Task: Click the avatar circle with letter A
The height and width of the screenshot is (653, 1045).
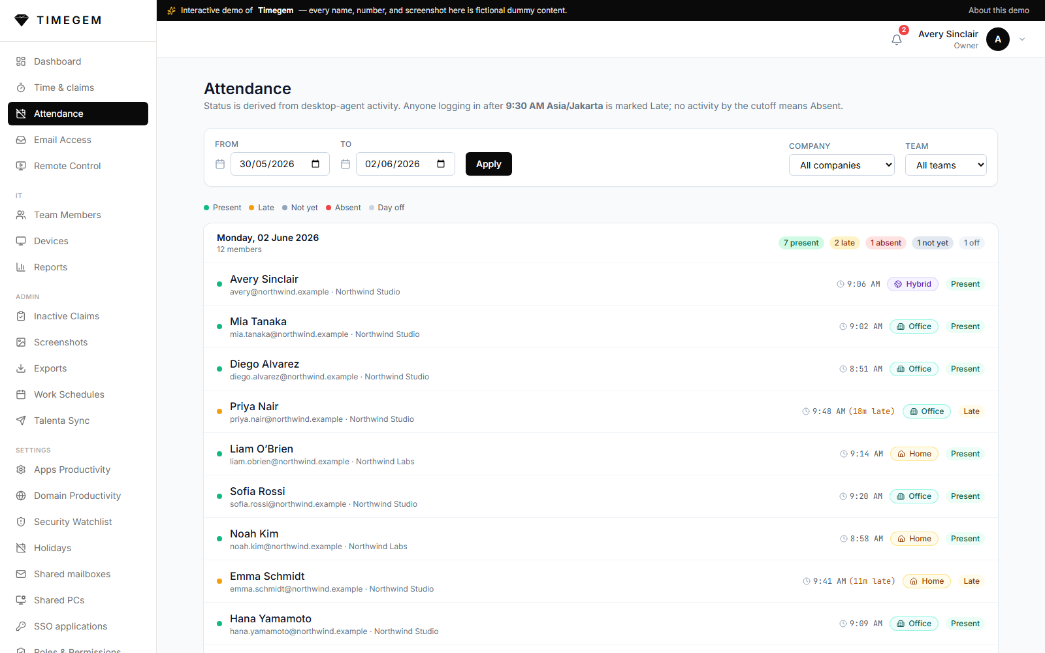Action: [997, 39]
